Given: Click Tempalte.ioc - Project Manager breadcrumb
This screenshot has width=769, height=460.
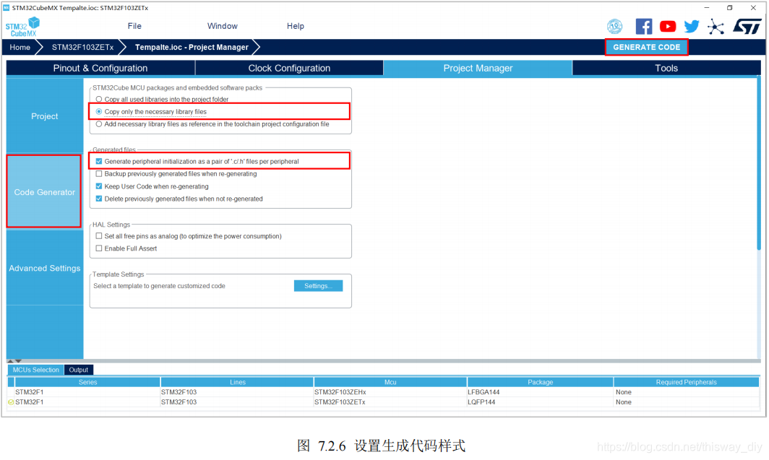Looking at the screenshot, I should coord(192,48).
